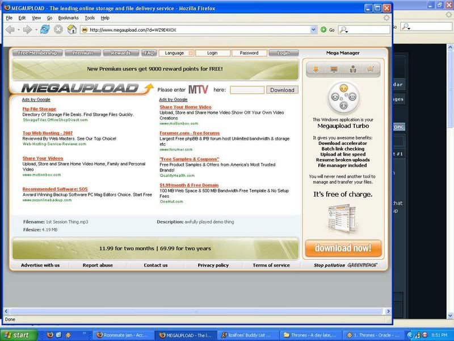
Task: Click the Free Membership button
Action: pos(37,53)
